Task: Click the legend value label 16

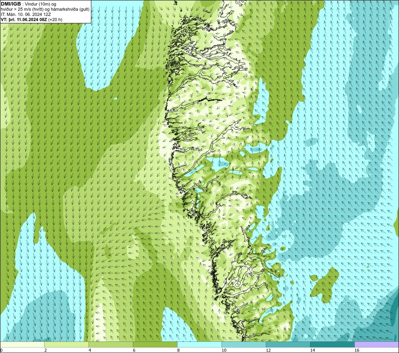Action: point(357,350)
